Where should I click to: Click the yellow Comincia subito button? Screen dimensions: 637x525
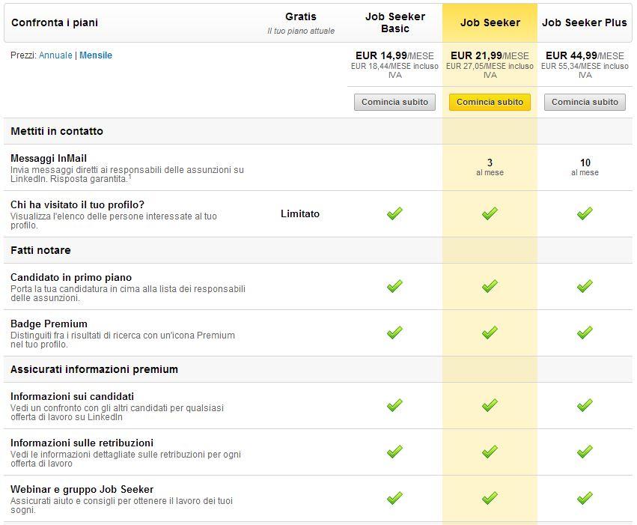click(x=490, y=102)
